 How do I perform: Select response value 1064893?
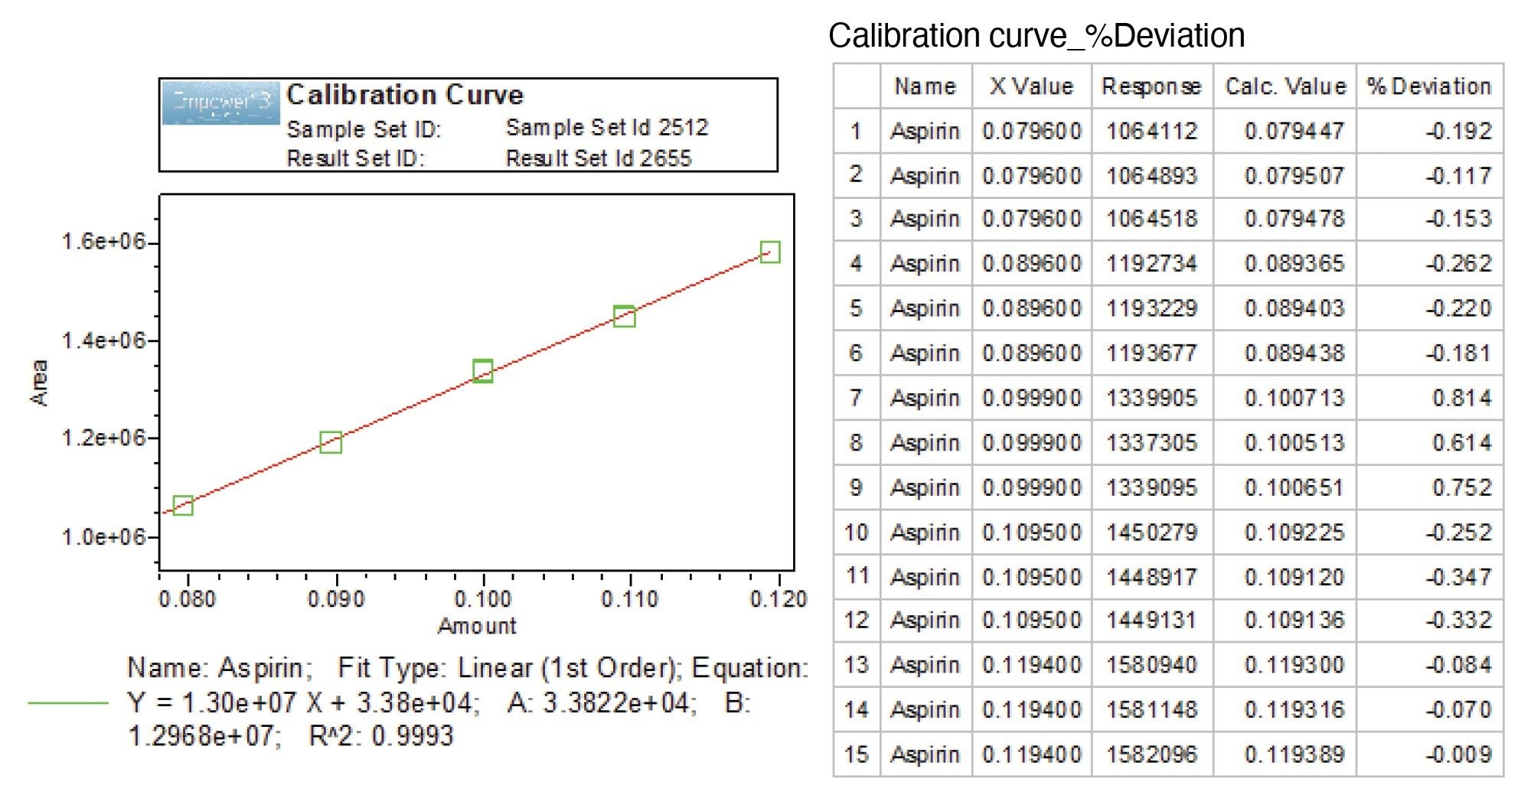click(1151, 175)
